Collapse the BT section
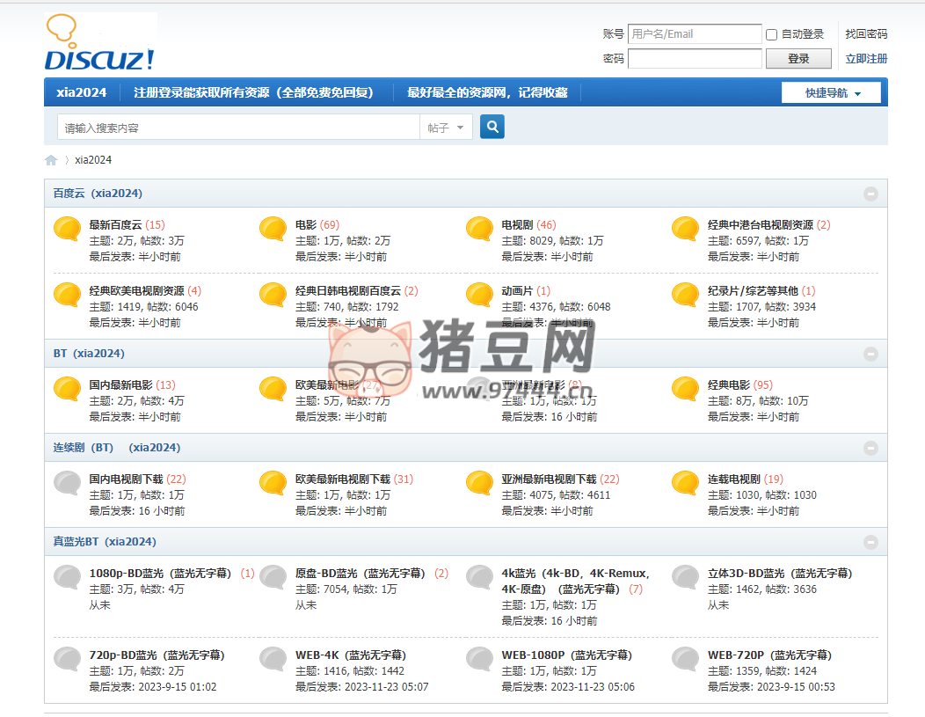Viewport: 925px width, 717px height. [x=870, y=353]
